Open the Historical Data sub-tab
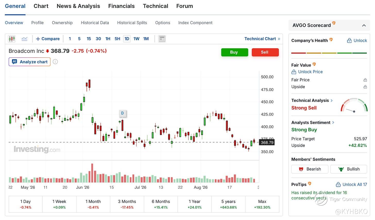The height and width of the screenshot is (220, 375). point(95,23)
